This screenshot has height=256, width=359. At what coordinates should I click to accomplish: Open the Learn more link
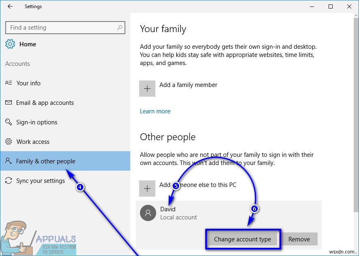pos(155,111)
